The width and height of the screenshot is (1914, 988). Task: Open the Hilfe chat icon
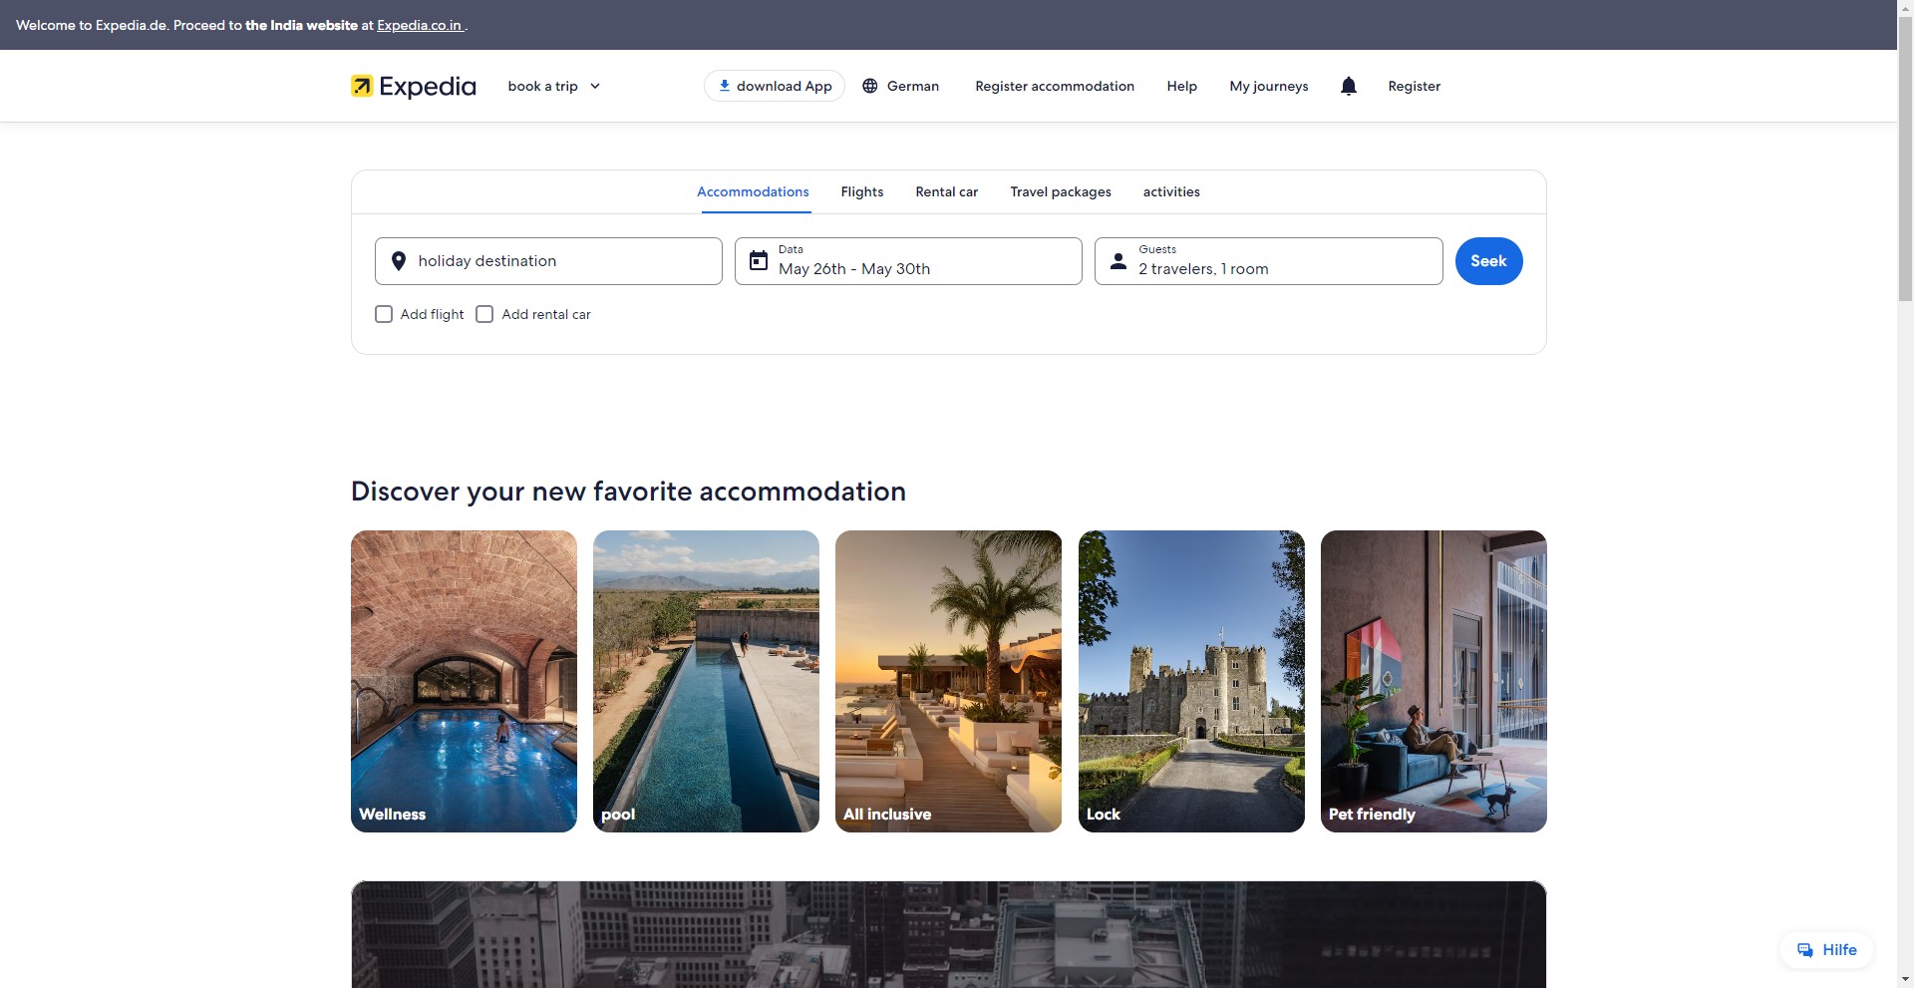click(1805, 950)
